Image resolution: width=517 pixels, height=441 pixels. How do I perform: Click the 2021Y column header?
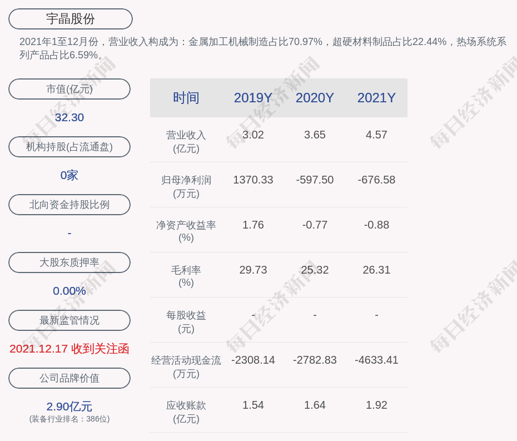click(376, 98)
